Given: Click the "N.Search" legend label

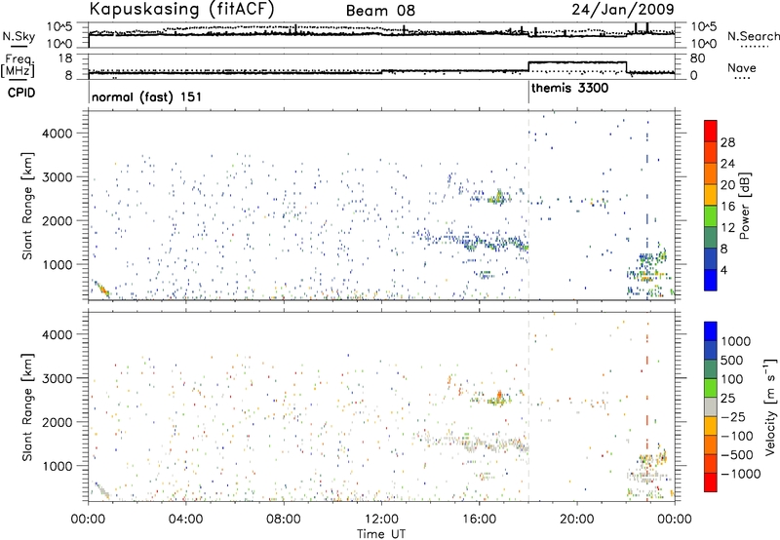Looking at the screenshot, I should [753, 36].
